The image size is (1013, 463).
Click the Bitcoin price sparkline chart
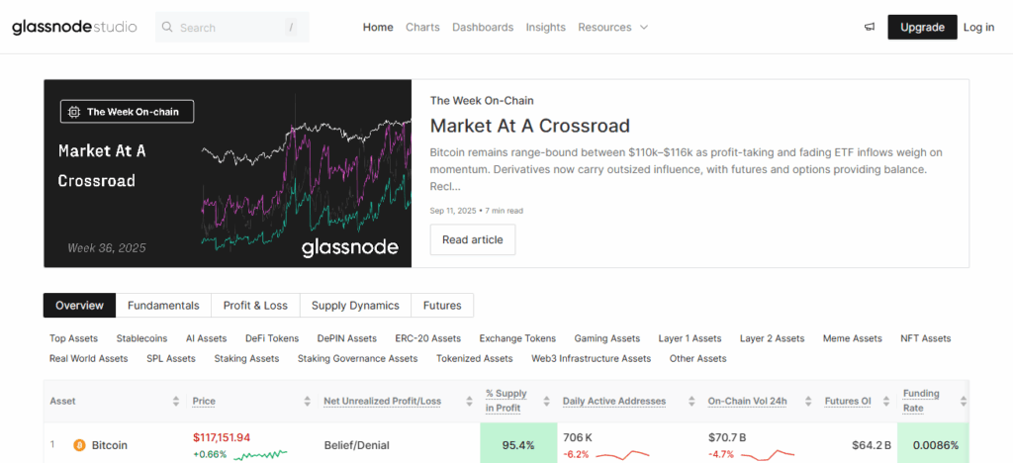coord(260,455)
